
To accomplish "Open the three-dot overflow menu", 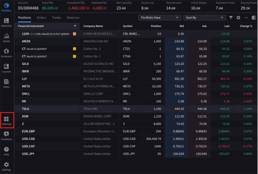I will [247, 17].
